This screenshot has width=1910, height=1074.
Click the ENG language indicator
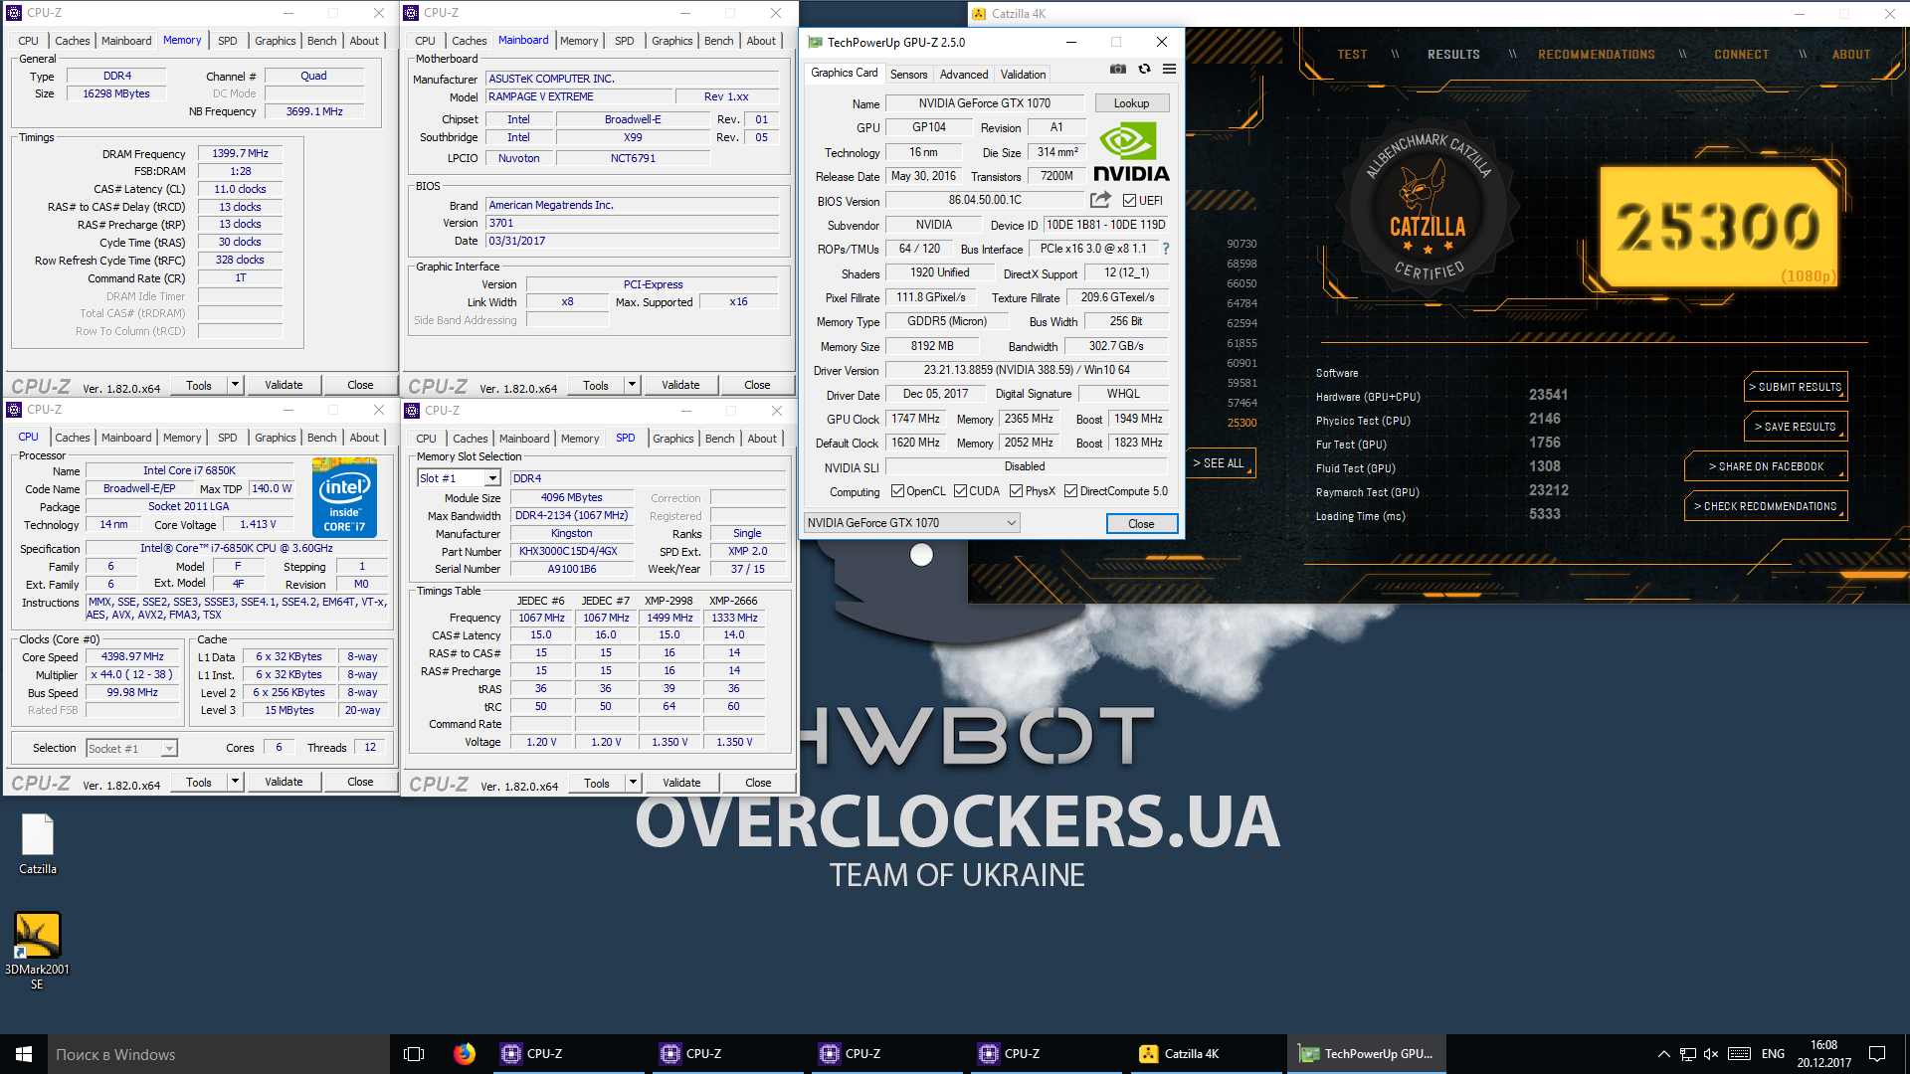tap(1773, 1054)
